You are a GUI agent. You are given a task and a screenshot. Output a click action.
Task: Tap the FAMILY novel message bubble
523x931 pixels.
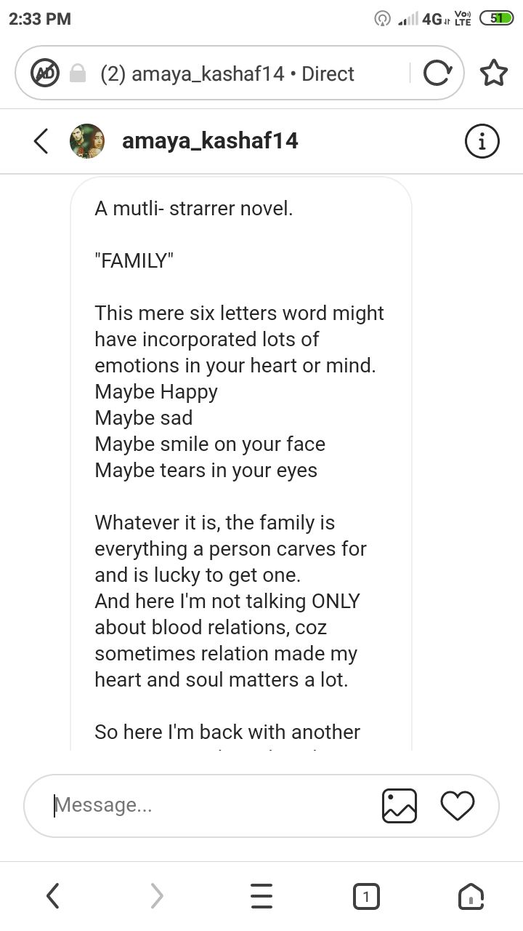241,463
